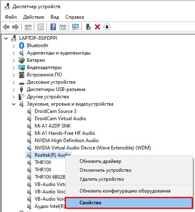Viewport: 195px width, 212px height.
Task: Open Help via the blue question-mark icon
Action: coord(53,27)
